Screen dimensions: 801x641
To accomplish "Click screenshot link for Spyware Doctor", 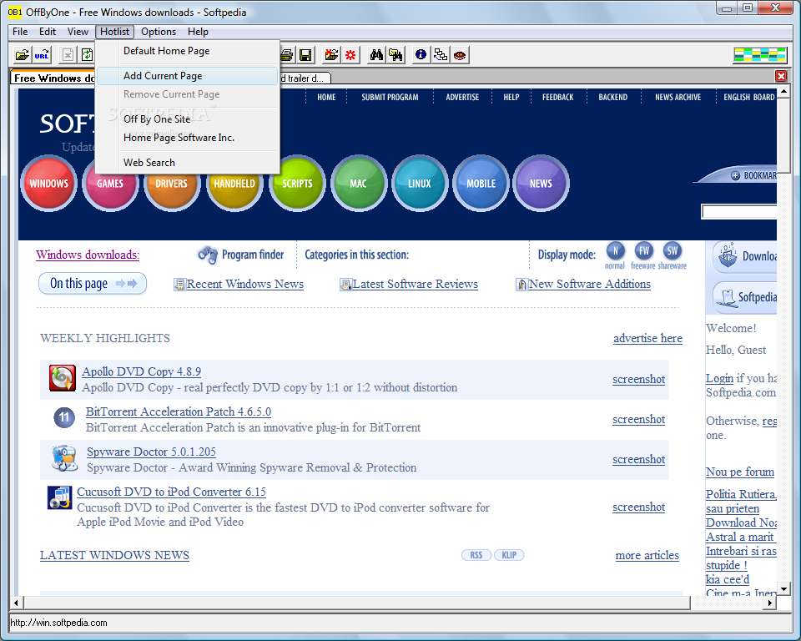I will point(638,460).
